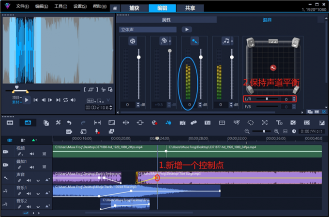Switch to storyboard view icon
Viewport: 329px width, 217px height.
(x=10, y=123)
